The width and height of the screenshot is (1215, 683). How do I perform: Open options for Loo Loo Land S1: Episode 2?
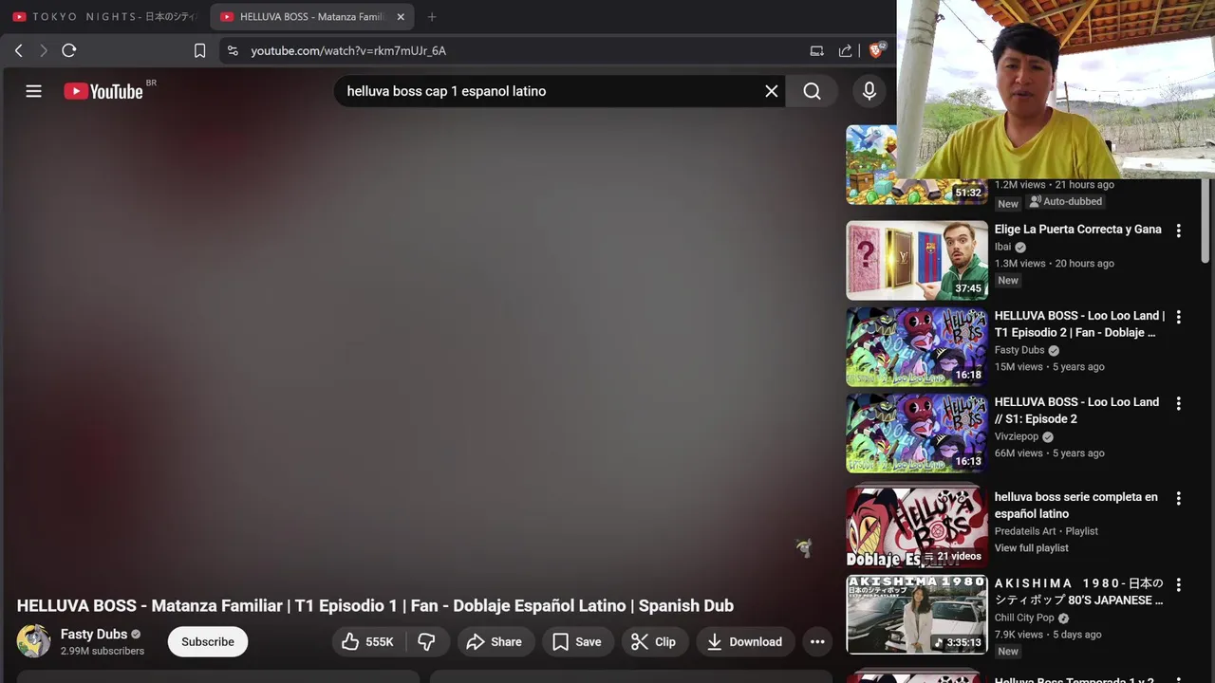click(x=1179, y=403)
